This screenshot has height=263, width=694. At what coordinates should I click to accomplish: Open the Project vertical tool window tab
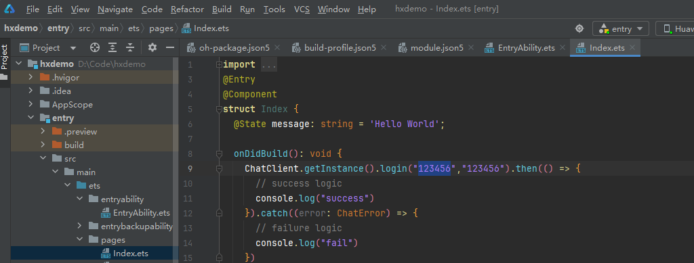click(5, 57)
